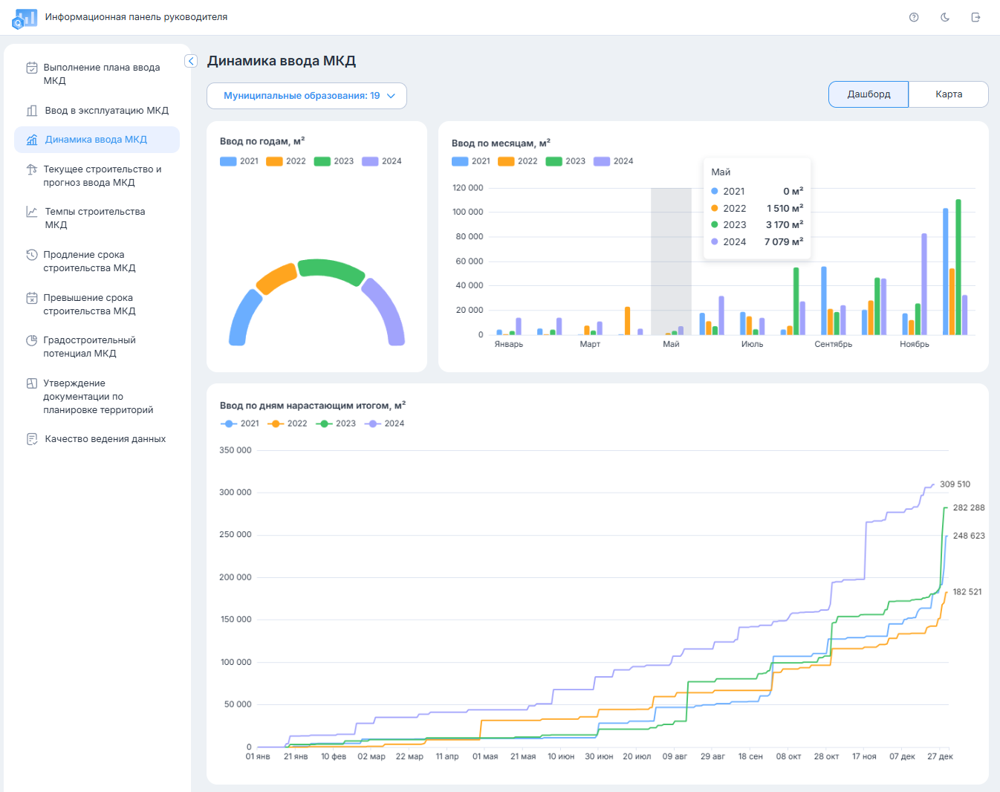Image resolution: width=1000 pixels, height=792 pixels.
Task: Open Продление срока строительства МКД page
Action: [97, 262]
